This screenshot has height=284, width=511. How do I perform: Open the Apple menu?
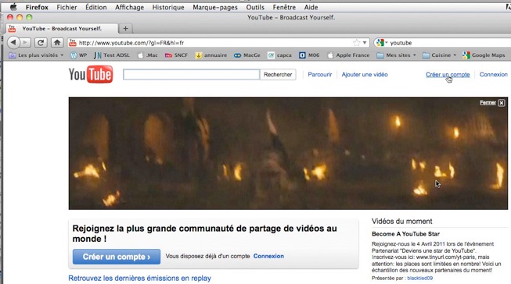click(x=13, y=7)
